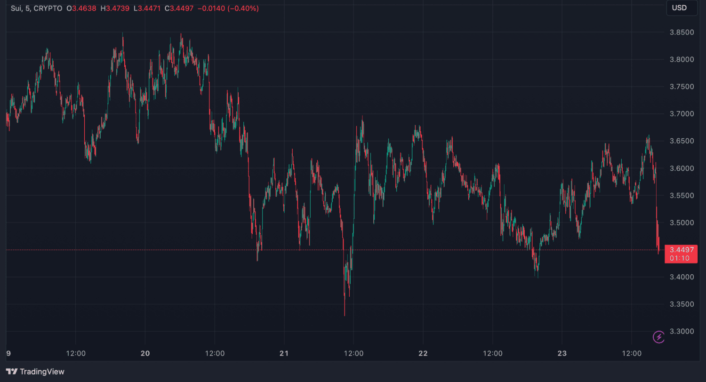Click the 3.5000 price axis label
This screenshot has width=706, height=382.
click(x=682, y=223)
